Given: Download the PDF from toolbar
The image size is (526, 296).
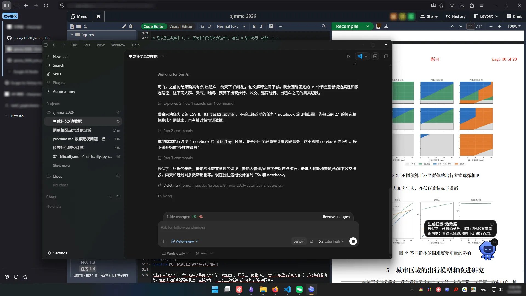Looking at the screenshot, I should 386,27.
